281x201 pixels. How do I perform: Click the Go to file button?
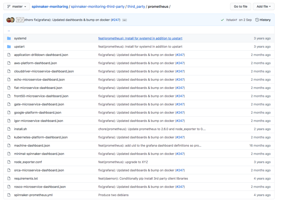[x=240, y=7]
